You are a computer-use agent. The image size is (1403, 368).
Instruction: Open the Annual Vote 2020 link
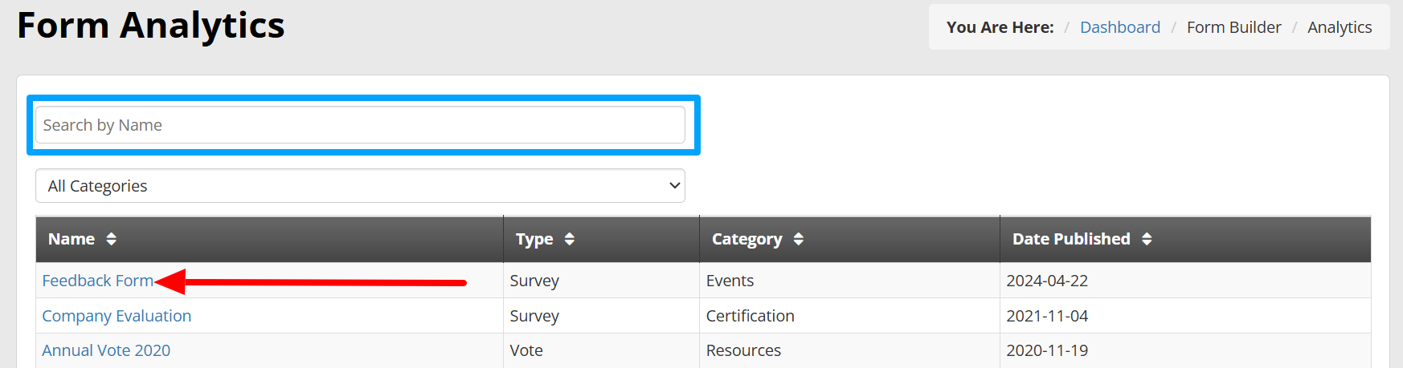coord(106,350)
